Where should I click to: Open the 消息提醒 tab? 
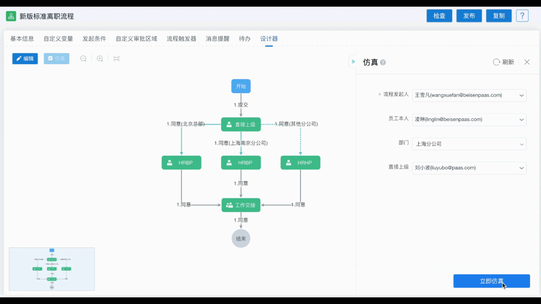tap(218, 39)
